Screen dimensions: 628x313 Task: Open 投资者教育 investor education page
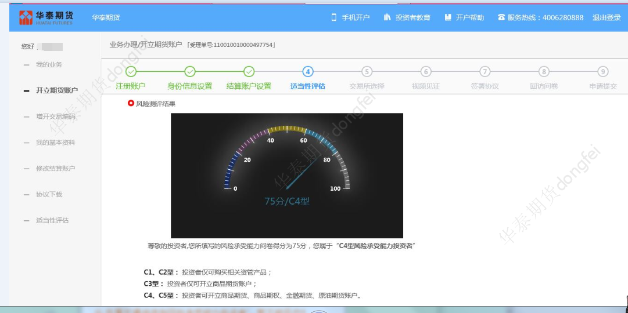[407, 17]
